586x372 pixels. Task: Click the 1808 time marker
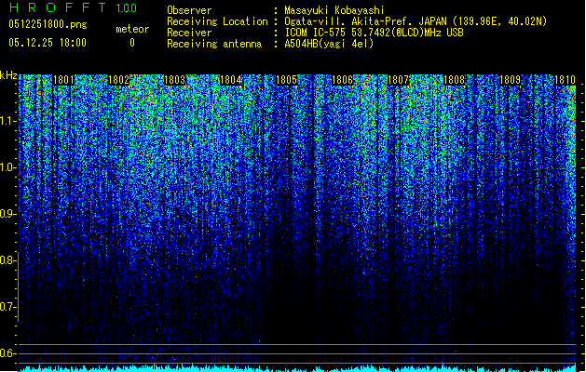click(454, 80)
